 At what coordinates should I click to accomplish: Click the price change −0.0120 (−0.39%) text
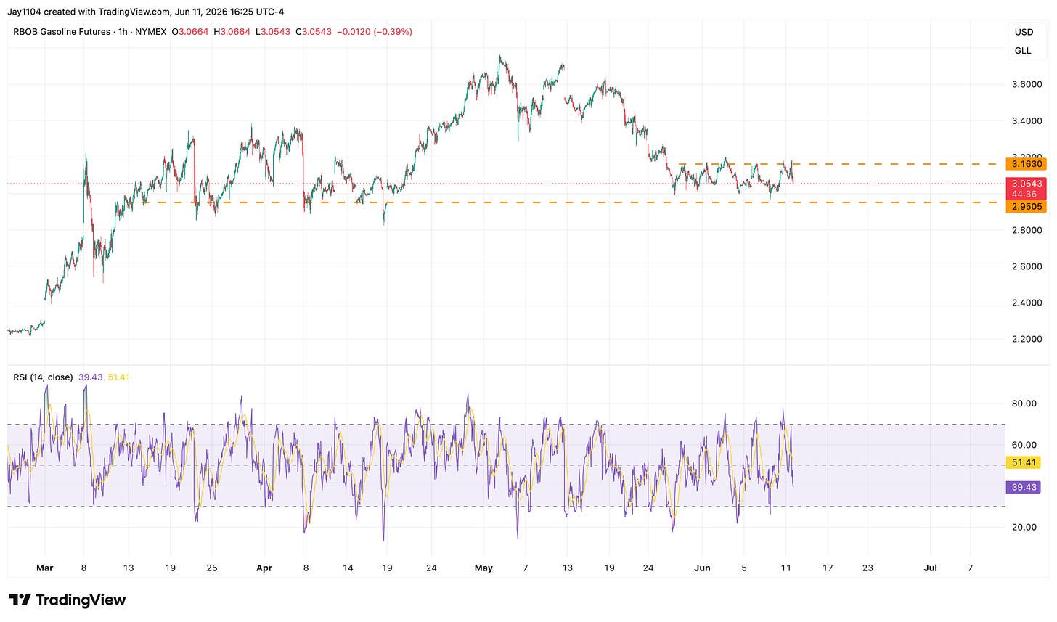[375, 32]
